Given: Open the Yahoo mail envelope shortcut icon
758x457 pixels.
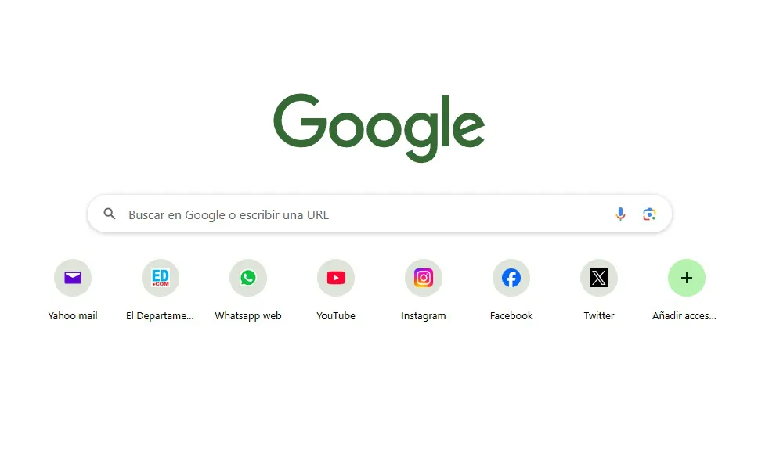Looking at the screenshot, I should (x=73, y=278).
